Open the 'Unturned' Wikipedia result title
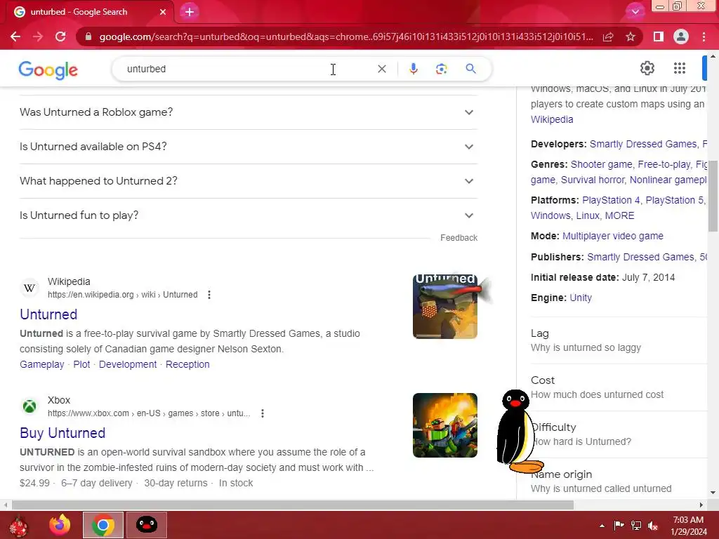This screenshot has width=719, height=539. pos(48,314)
